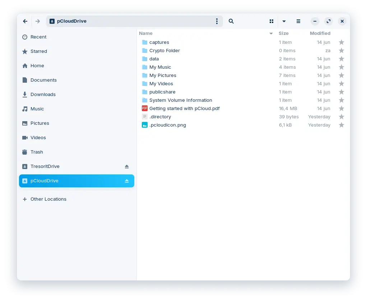Star the .pcloudicon.png file

(x=342, y=125)
